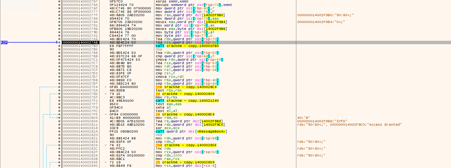Select the je crackme - copy.1400028C4 instruction
Image resolution: width=451 pixels, height=168 pixels.
185,114
